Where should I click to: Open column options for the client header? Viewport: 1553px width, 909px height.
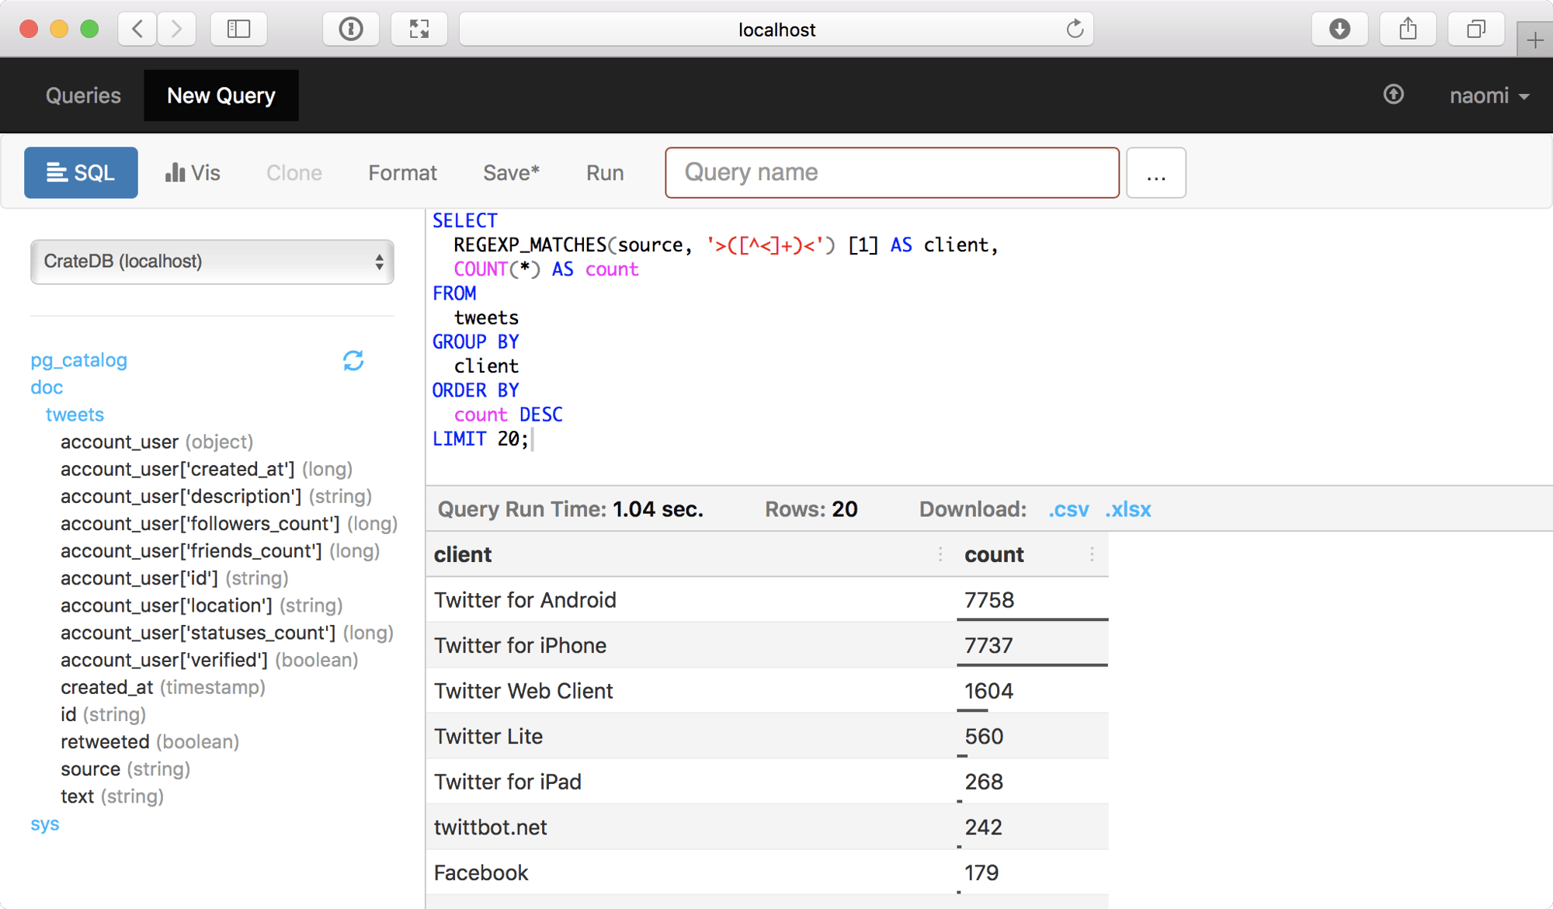point(939,554)
